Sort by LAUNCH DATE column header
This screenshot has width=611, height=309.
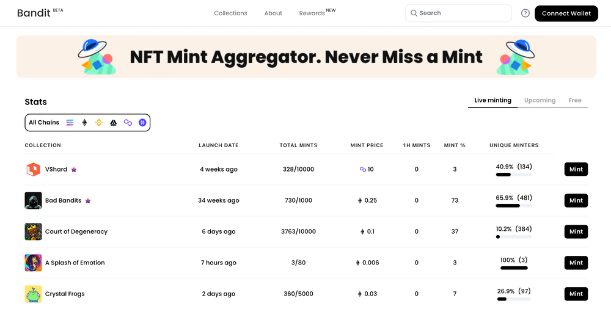[x=219, y=145]
